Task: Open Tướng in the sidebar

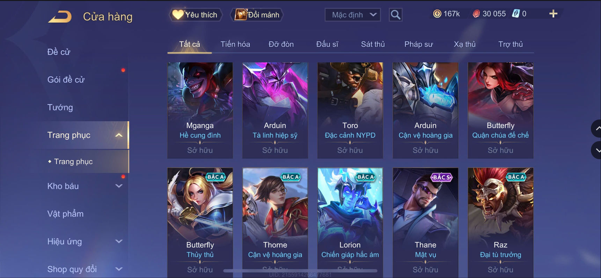Action: tap(60, 107)
